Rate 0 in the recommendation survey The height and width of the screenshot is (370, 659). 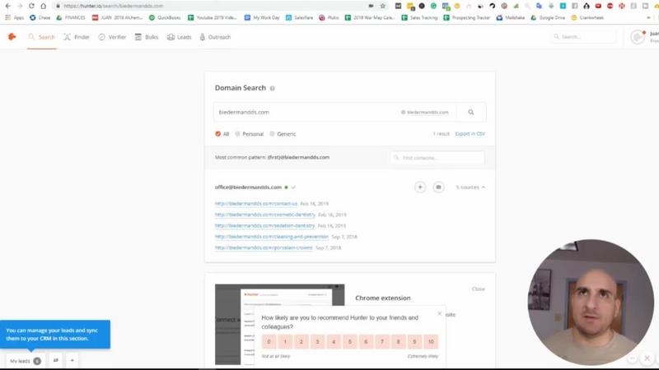click(x=269, y=341)
